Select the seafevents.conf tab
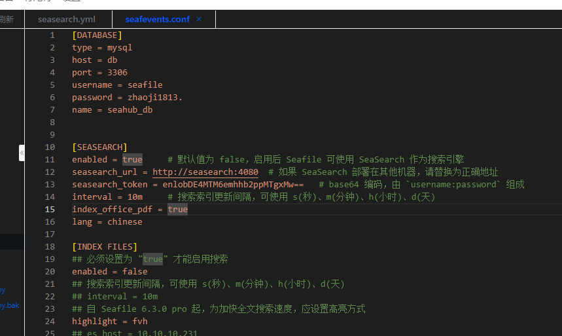 tap(157, 20)
